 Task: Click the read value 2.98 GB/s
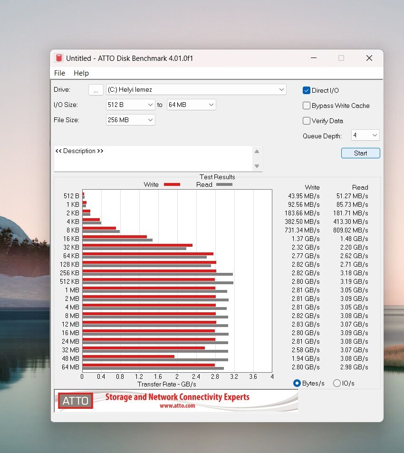[x=354, y=367]
